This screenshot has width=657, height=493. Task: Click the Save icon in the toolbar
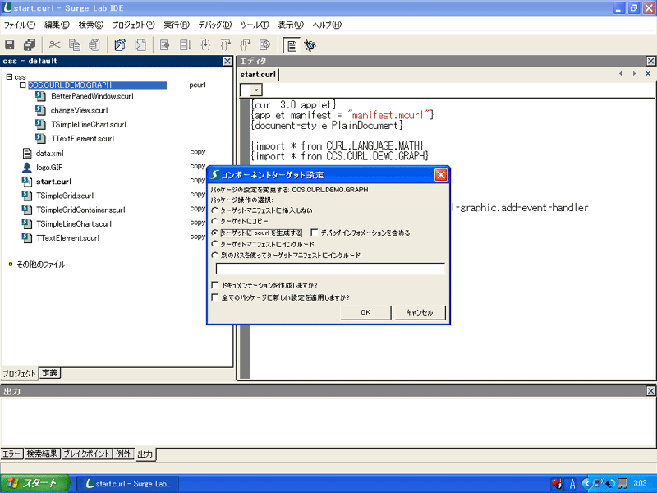(x=11, y=45)
